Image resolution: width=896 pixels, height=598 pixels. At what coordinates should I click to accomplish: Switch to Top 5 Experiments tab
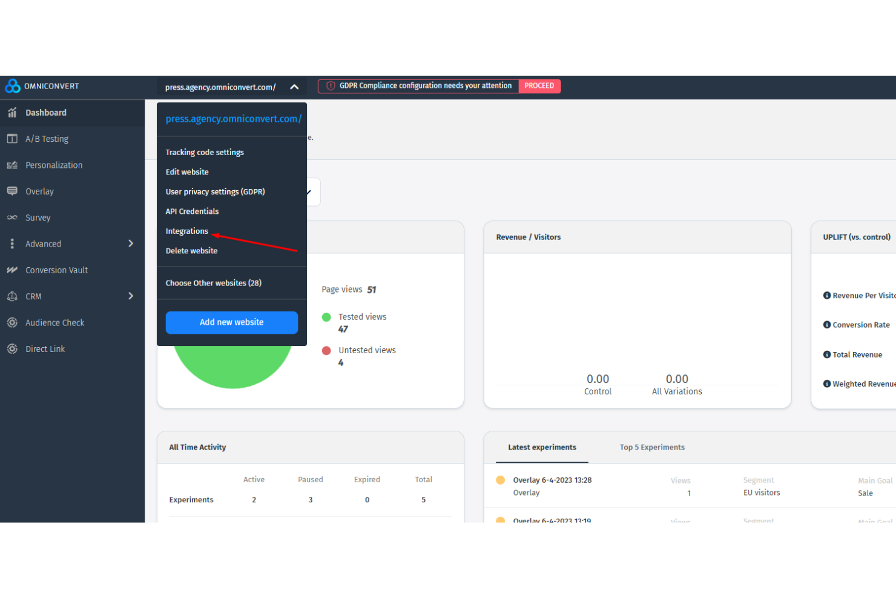(652, 447)
